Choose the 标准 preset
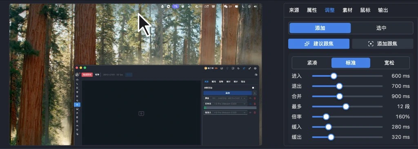Image resolution: width=418 pixels, height=149 pixels. 351,63
